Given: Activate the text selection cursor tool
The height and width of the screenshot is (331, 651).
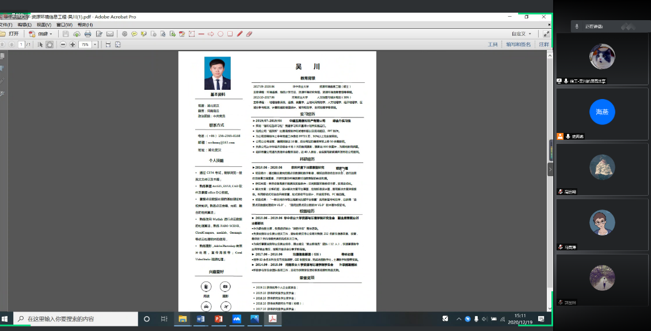Looking at the screenshot, I should pyautogui.click(x=40, y=44).
